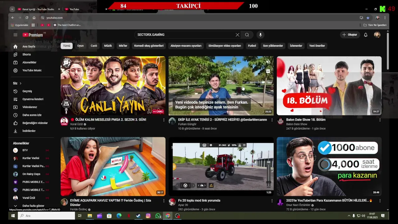Open Kurtlar Vadisi subscription channel
Viewport: 398px width, 224px height.
(x=30, y=158)
